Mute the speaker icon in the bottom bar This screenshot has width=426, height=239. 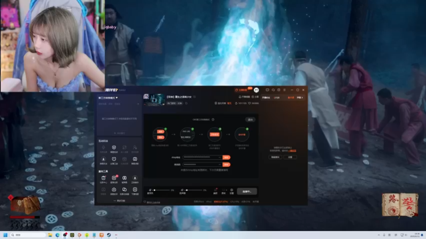(x=182, y=190)
